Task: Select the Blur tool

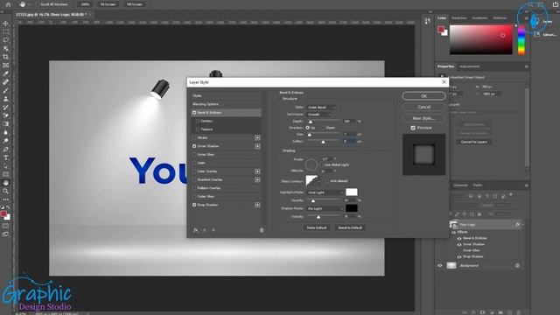Action: tap(6, 132)
